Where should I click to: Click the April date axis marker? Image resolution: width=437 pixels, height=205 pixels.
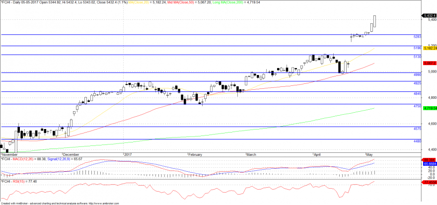point(317,154)
